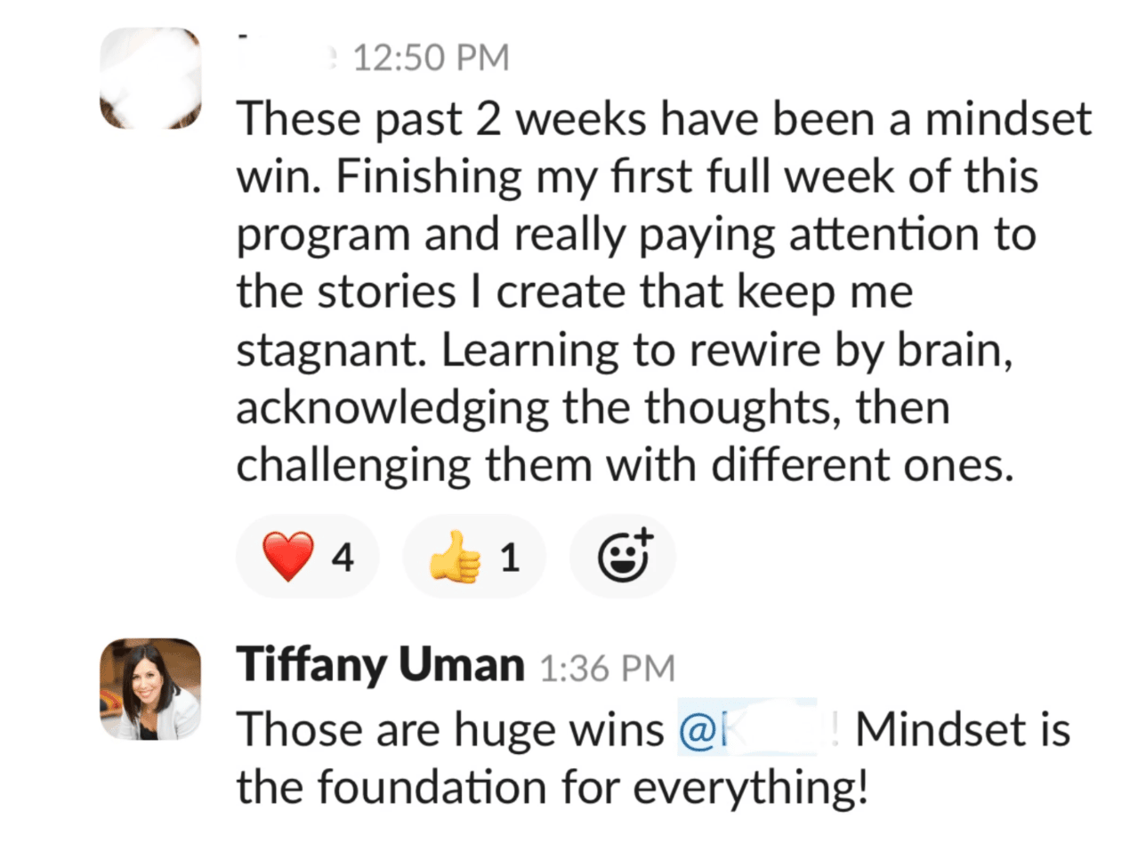Toggle the red heart reaction
The image size is (1130, 843).
point(307,557)
